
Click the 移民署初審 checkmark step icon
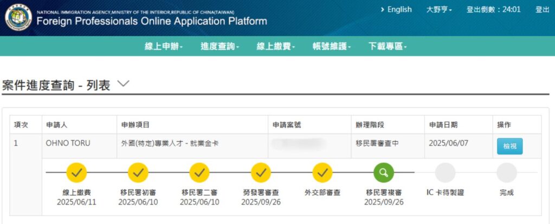click(x=138, y=173)
